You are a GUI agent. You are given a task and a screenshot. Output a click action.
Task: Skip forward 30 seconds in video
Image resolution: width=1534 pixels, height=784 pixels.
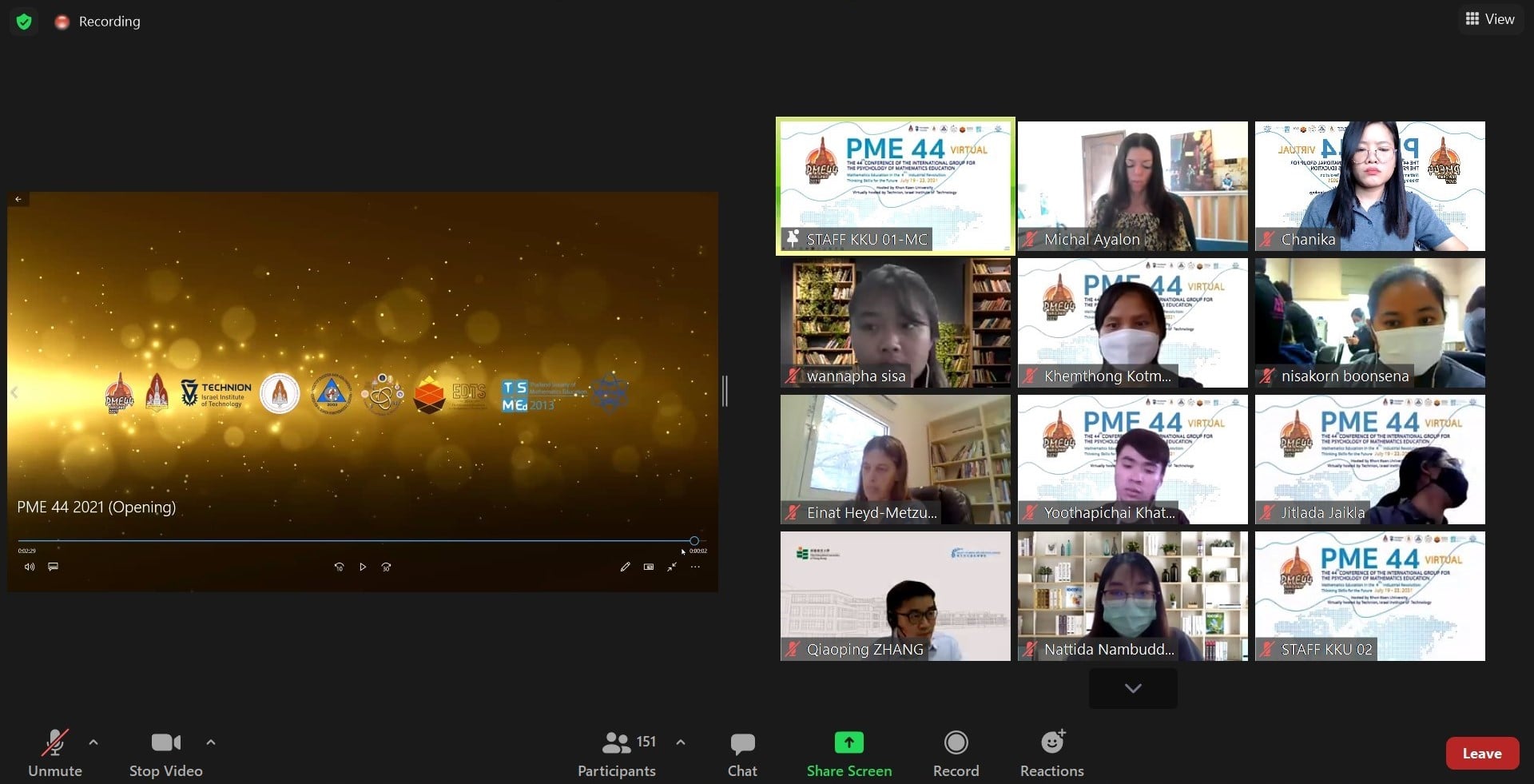[386, 567]
